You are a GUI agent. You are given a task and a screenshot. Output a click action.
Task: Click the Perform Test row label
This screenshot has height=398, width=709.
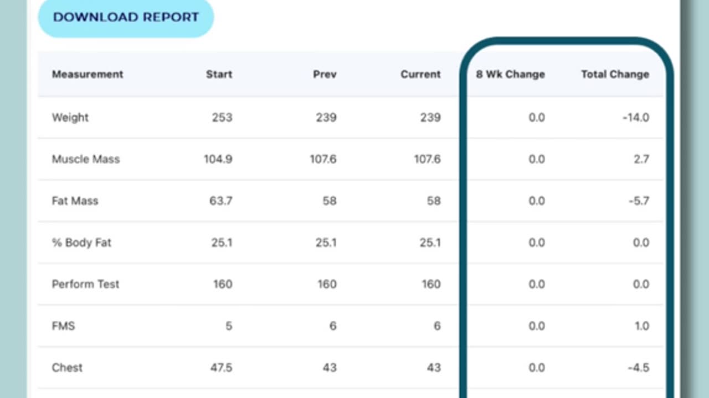tap(85, 284)
